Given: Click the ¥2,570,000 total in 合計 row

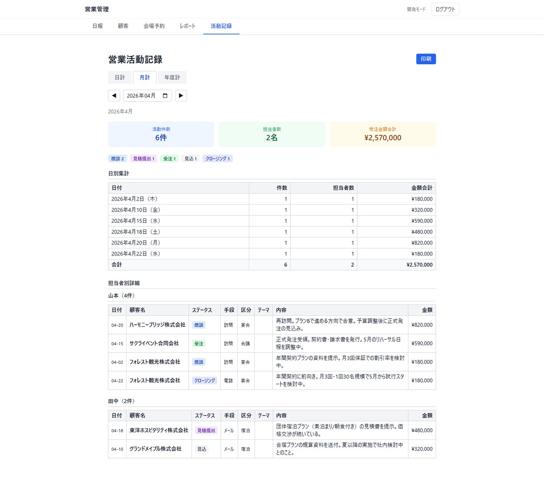Looking at the screenshot, I should pos(420,265).
